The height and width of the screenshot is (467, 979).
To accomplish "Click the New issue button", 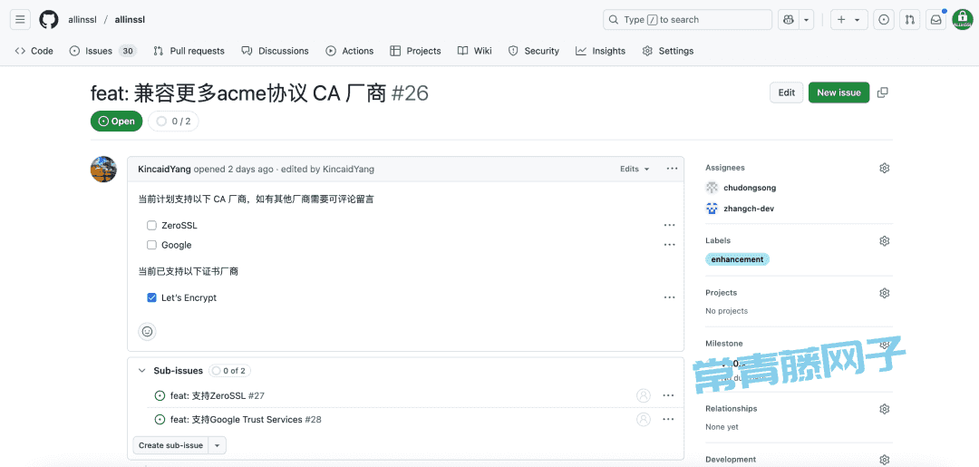I will pyautogui.click(x=838, y=92).
